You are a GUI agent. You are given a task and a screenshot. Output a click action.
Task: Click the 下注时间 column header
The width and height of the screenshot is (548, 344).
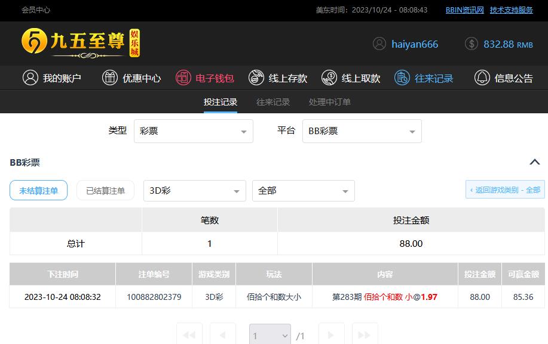pos(63,274)
